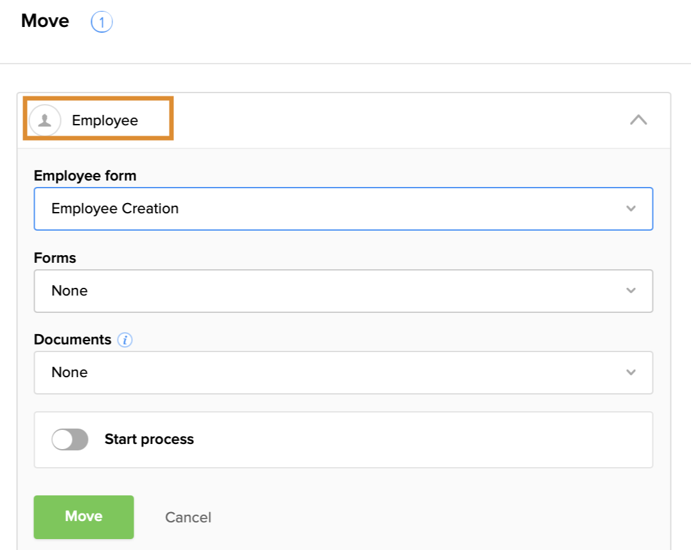Open the Forms dropdown showing None

(x=343, y=290)
